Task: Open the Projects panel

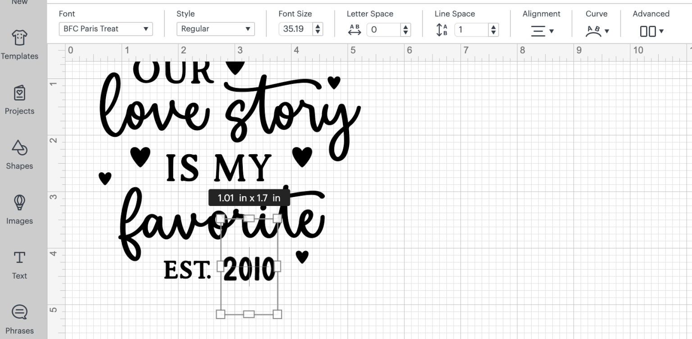Action: click(19, 100)
